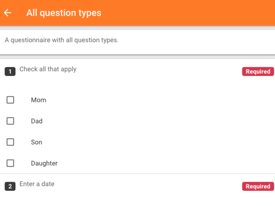
Task: Click the back arrow in the header
Action: tap(8, 13)
